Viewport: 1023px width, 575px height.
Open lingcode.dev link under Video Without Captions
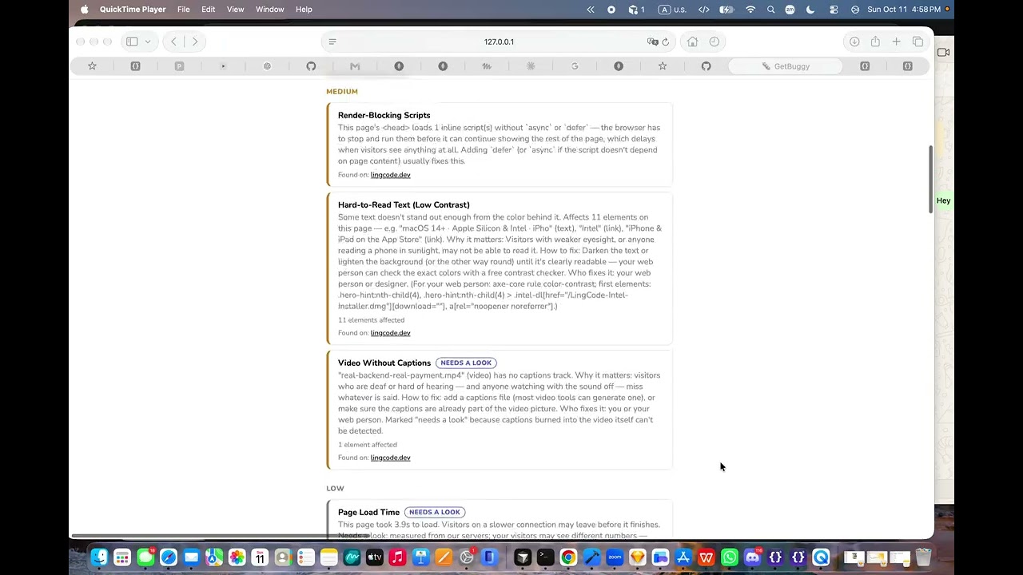pyautogui.click(x=390, y=458)
